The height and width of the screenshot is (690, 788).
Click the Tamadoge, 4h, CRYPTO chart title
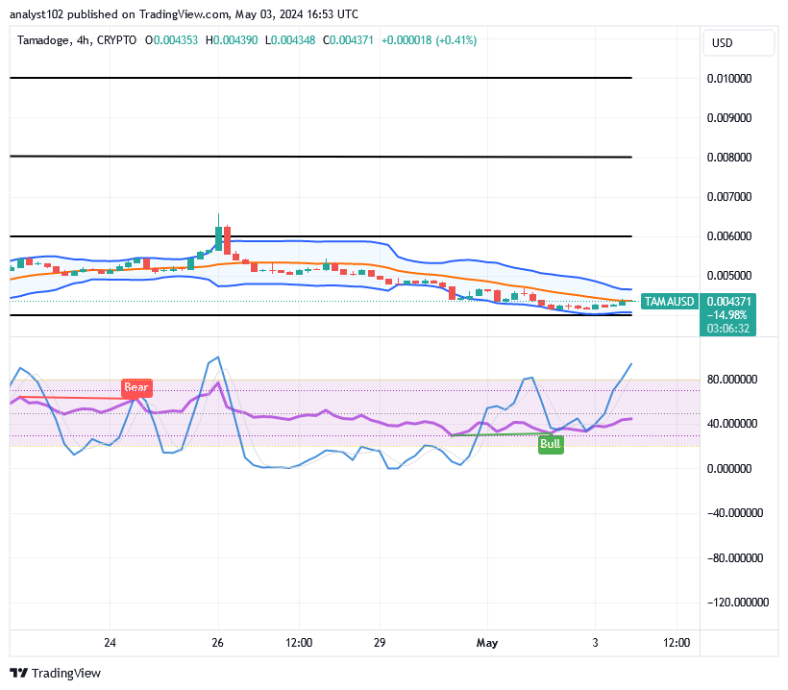coord(77,40)
